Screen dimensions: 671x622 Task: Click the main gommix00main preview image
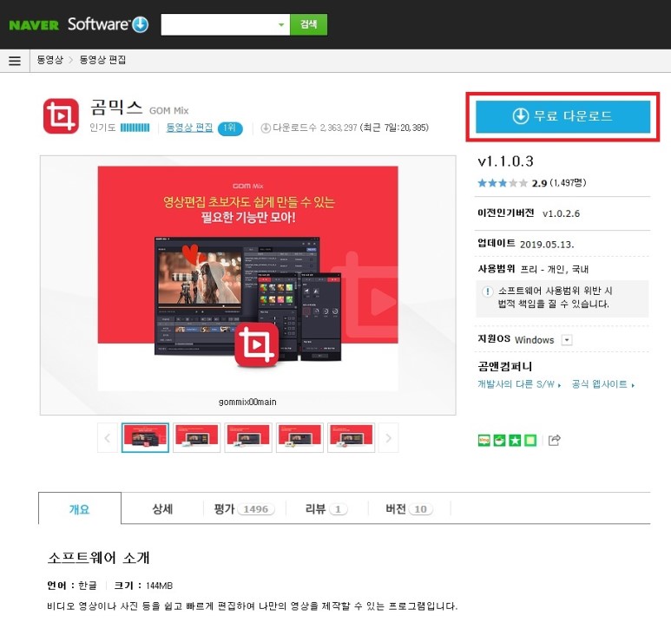[x=247, y=278]
